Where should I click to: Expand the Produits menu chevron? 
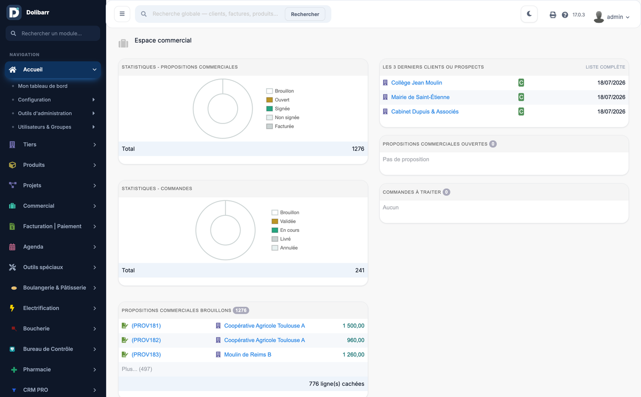(95, 165)
